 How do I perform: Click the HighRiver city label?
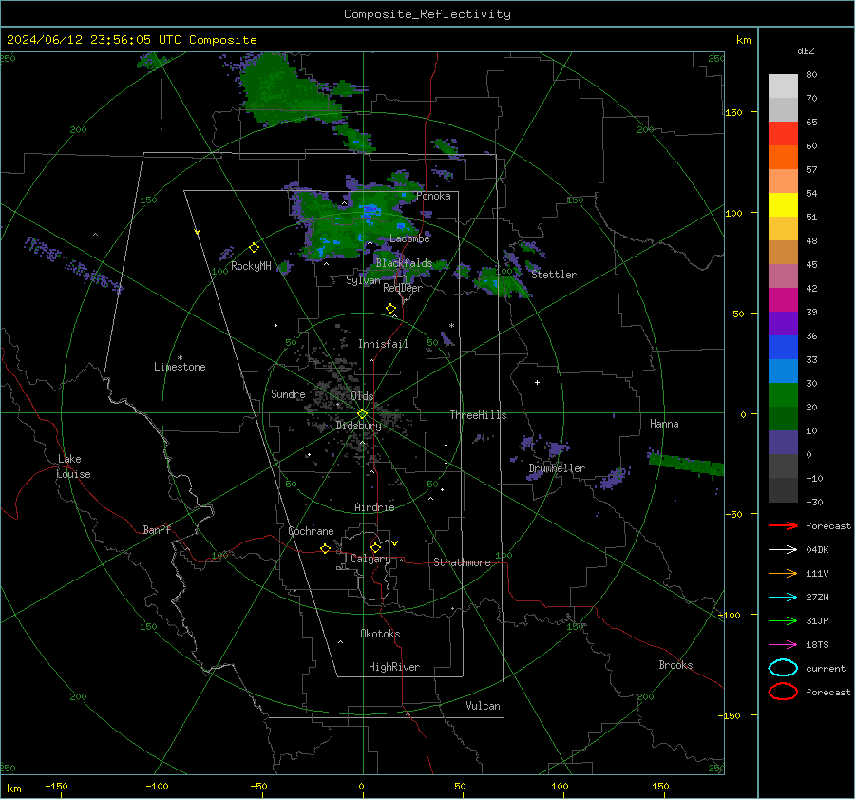394,667
